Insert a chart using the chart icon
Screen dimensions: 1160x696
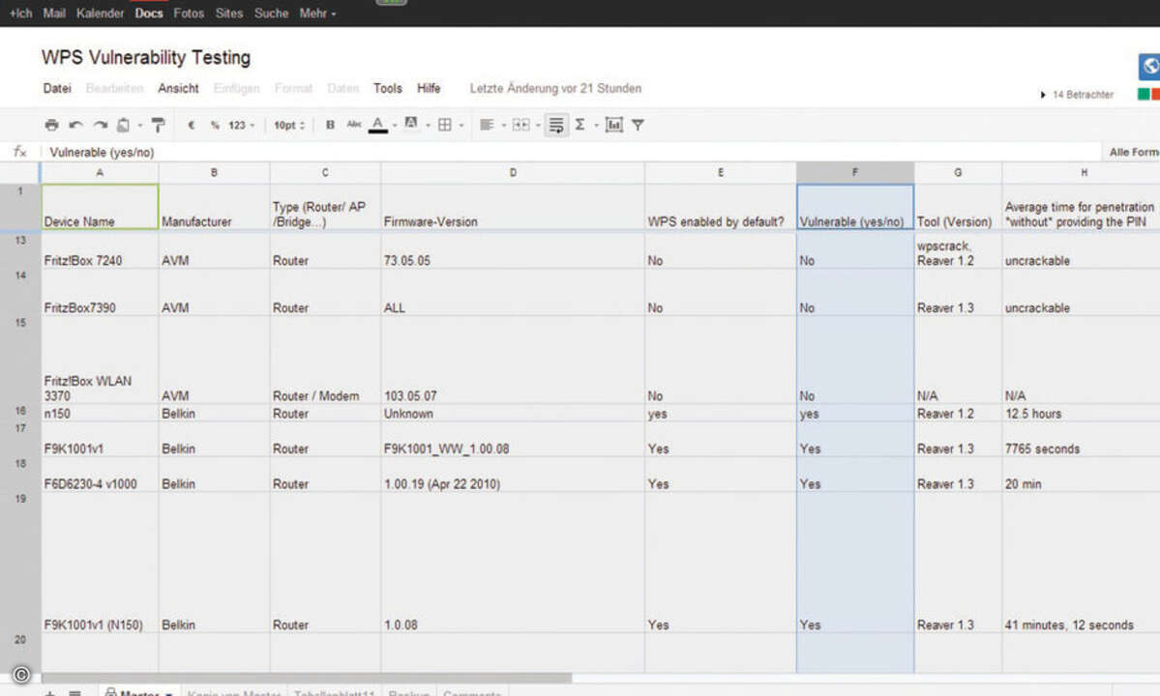613,126
